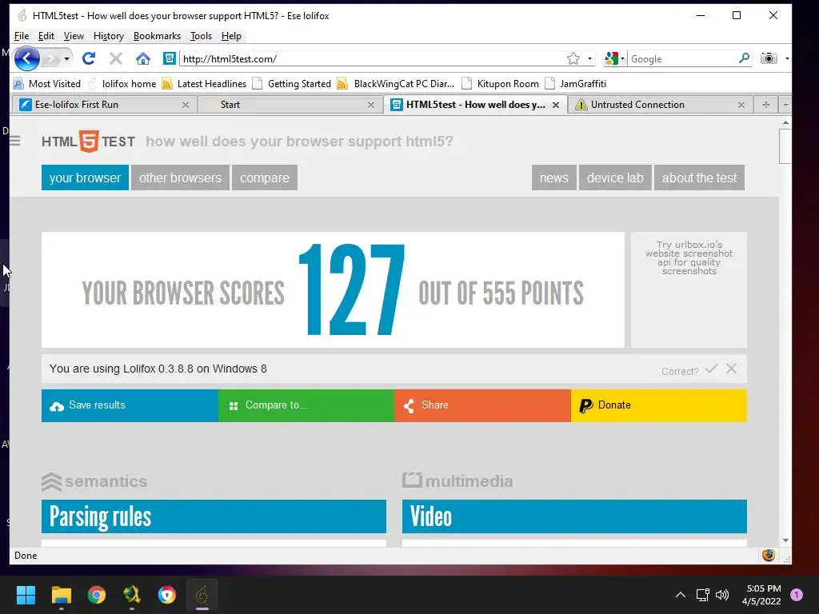Click the Save results button
The width and height of the screenshot is (819, 614).
click(130, 405)
